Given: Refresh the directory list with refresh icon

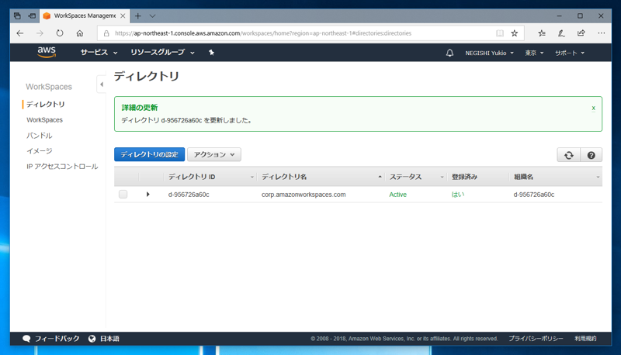Looking at the screenshot, I should tap(569, 155).
